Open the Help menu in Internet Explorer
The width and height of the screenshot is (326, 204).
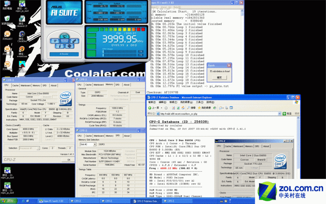click(x=210, y=102)
